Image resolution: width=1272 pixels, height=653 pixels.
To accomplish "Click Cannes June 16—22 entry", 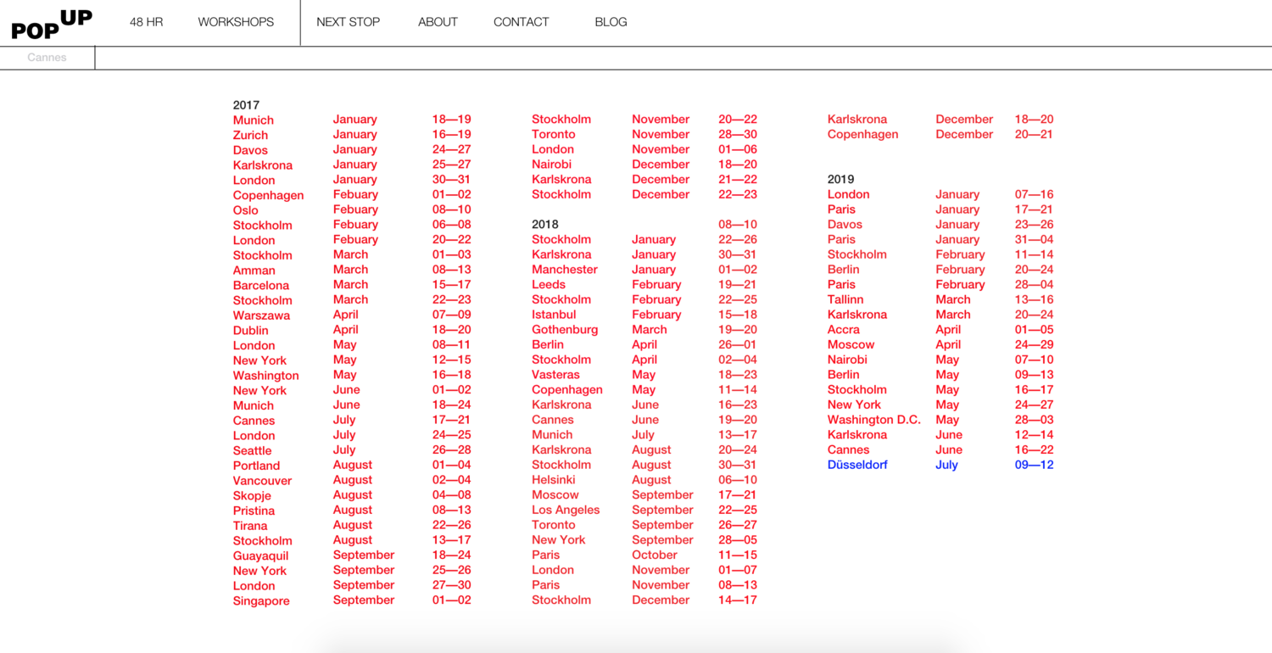I will click(940, 450).
